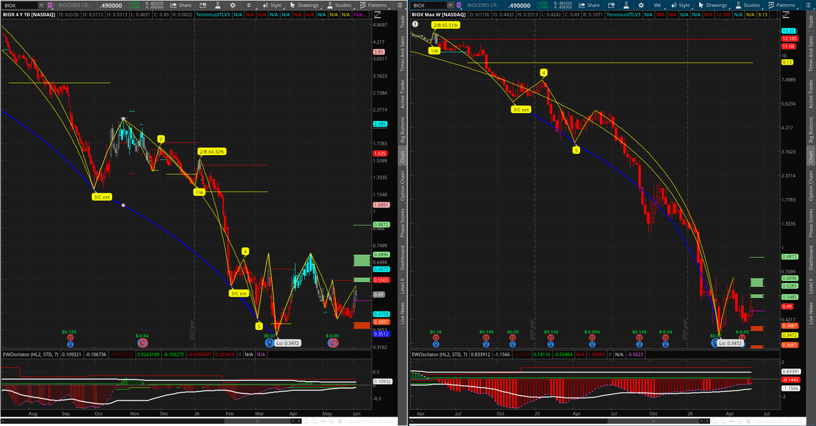Click the left chart's pointer icon at the bottom
The width and height of the screenshot is (816, 426).
341,421
